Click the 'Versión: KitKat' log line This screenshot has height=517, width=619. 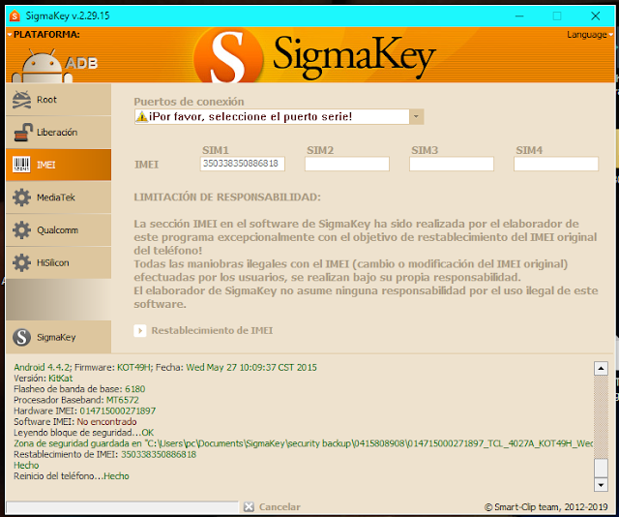(43, 379)
